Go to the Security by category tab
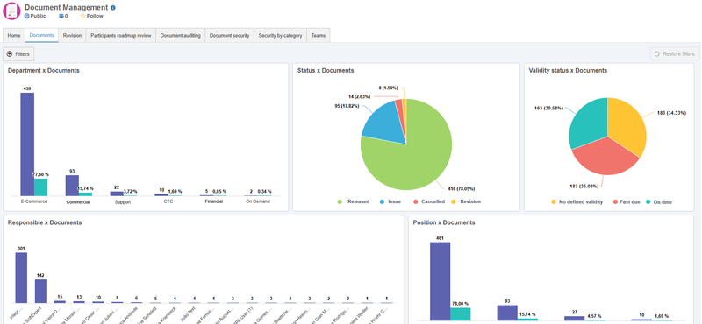Viewport: 702px width, 324px height. coord(280,36)
